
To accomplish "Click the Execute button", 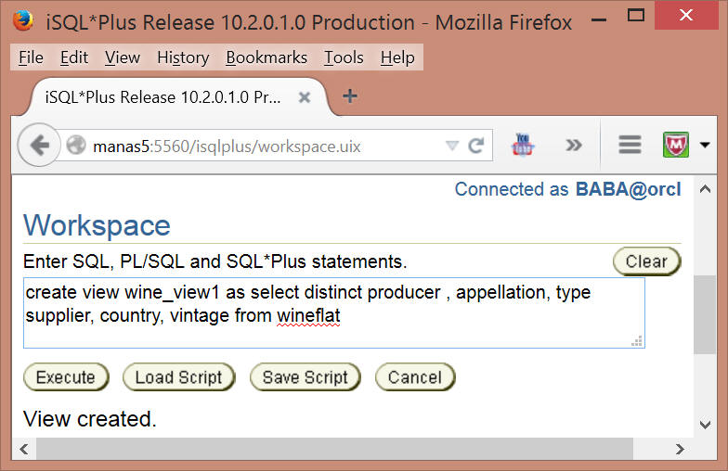I will click(66, 377).
